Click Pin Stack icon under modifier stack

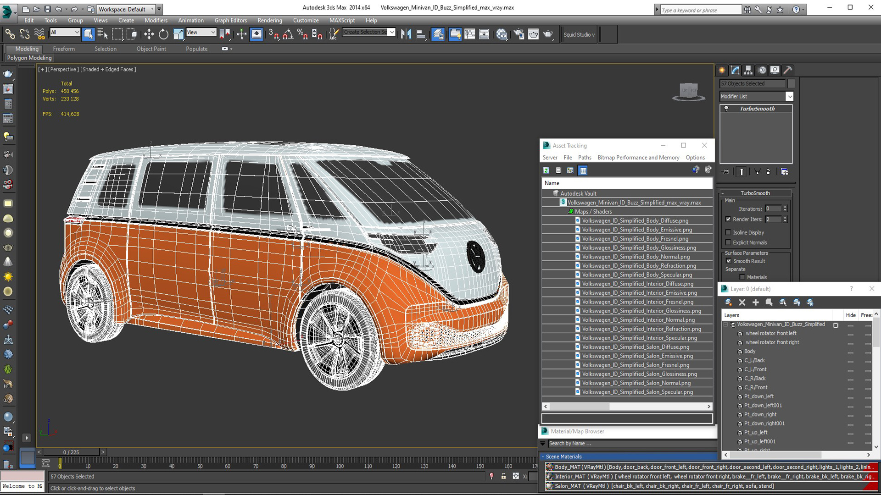tap(725, 171)
